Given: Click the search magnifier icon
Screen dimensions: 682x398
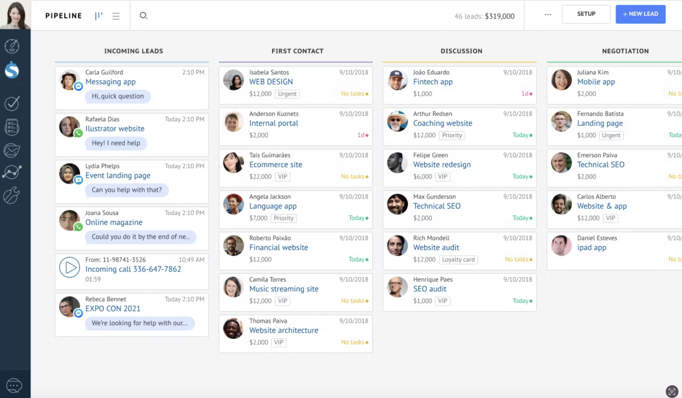Looking at the screenshot, I should click(x=144, y=16).
